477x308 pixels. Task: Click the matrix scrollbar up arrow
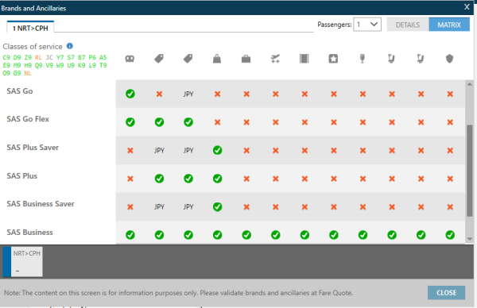click(x=469, y=84)
